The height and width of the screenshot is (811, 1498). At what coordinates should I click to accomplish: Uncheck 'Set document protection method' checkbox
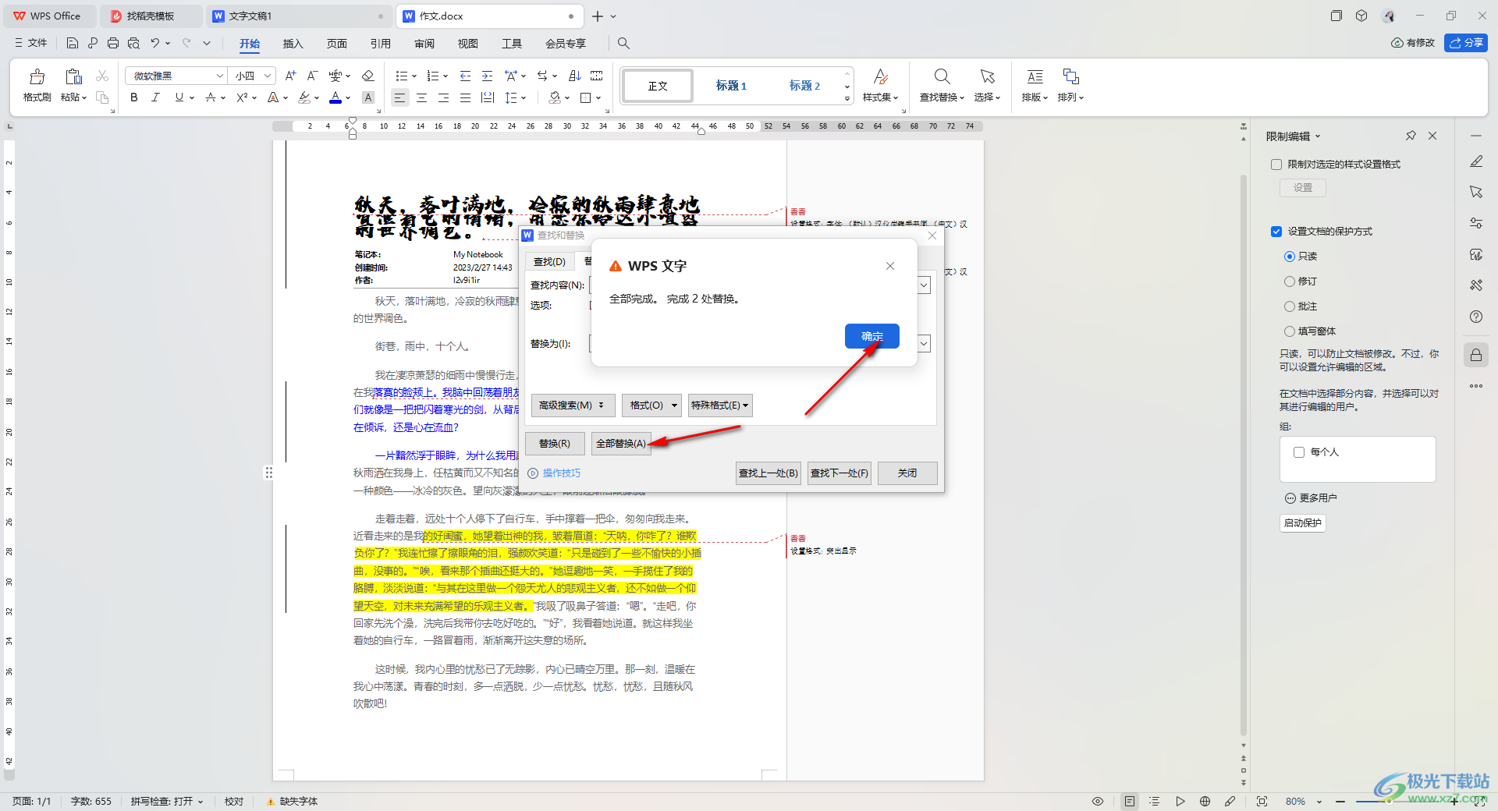pos(1276,232)
